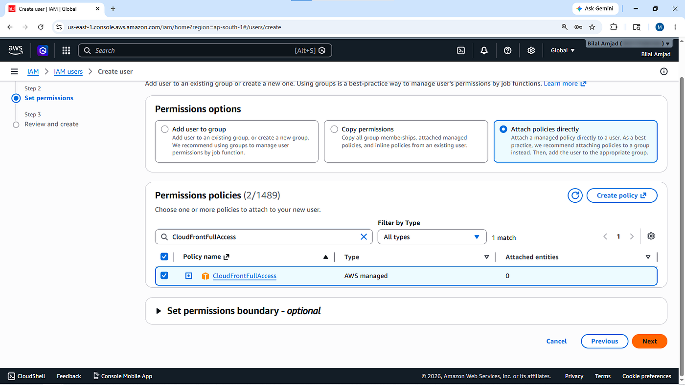This screenshot has width=685, height=385.
Task: Click the Ask Gemini button
Action: pyautogui.click(x=595, y=9)
